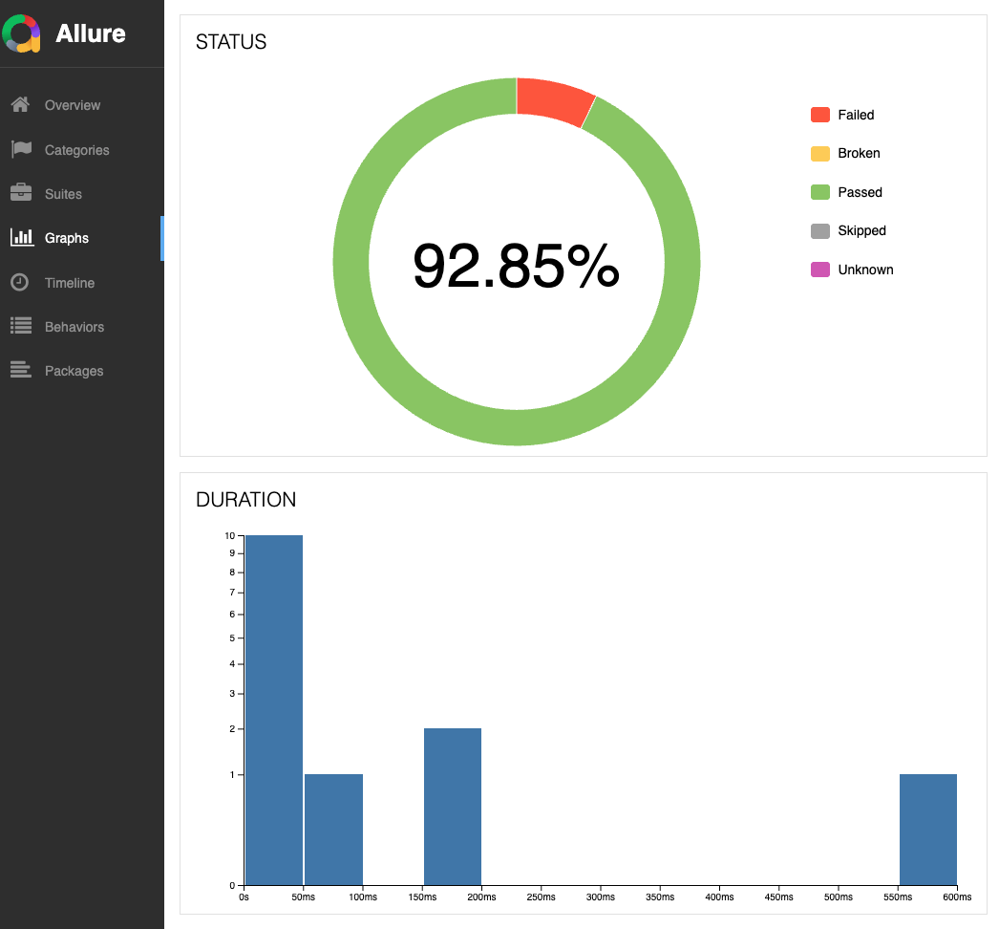
Task: Open the Overview page
Action: click(73, 105)
